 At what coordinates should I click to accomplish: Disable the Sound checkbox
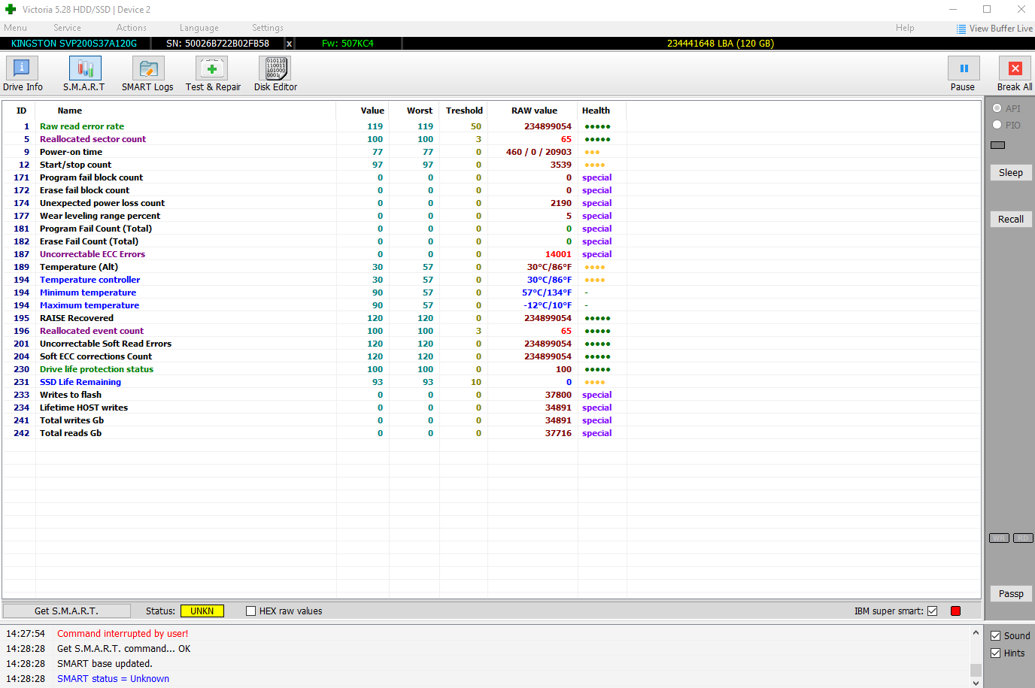tap(996, 636)
